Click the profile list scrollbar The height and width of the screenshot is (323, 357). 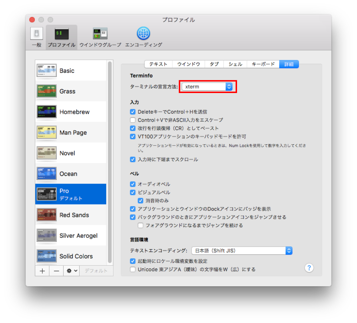tap(110, 163)
